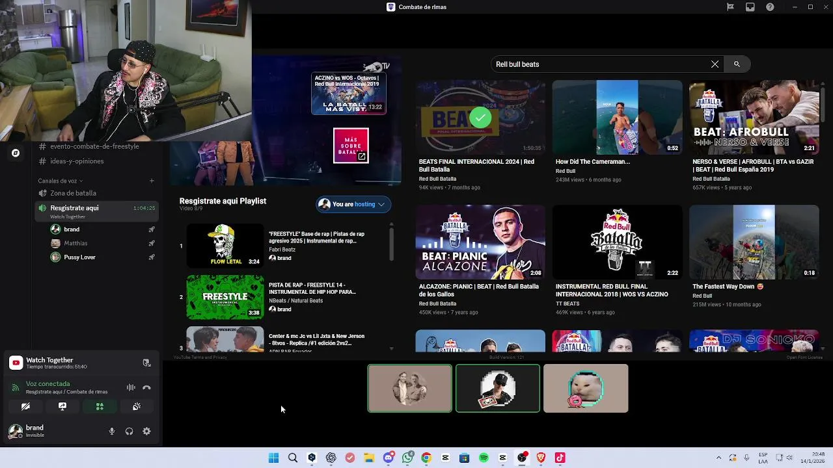The height and width of the screenshot is (468, 833).
Task: Open WhatsApp from taskbar
Action: [x=407, y=458]
